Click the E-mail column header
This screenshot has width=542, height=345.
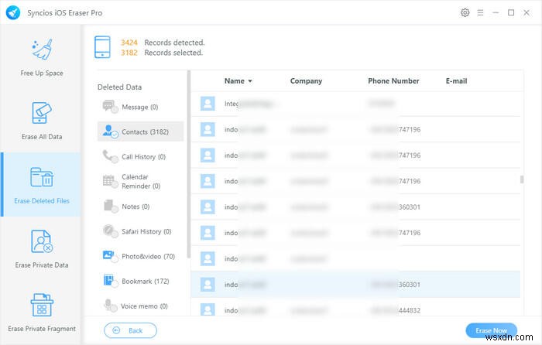[456, 80]
